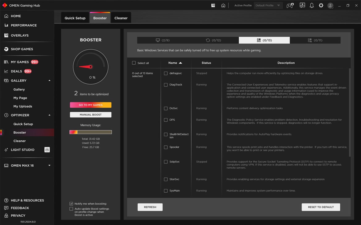The width and height of the screenshot is (361, 225).
Task: Open Feedback from the sidebar bottom
Action: coord(20,208)
